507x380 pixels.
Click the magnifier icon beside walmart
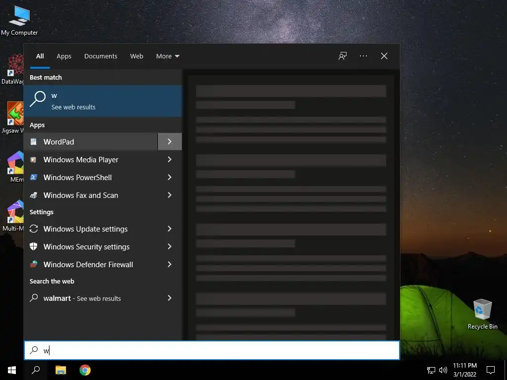(x=34, y=298)
